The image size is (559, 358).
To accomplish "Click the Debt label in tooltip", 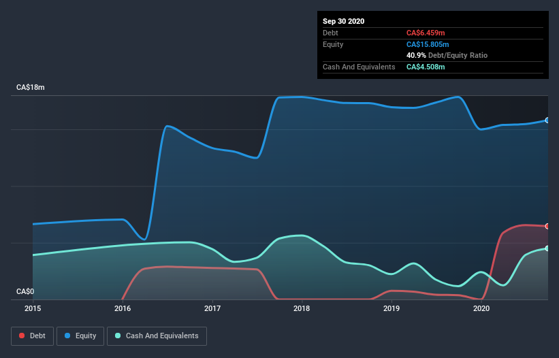I will [x=330, y=33].
